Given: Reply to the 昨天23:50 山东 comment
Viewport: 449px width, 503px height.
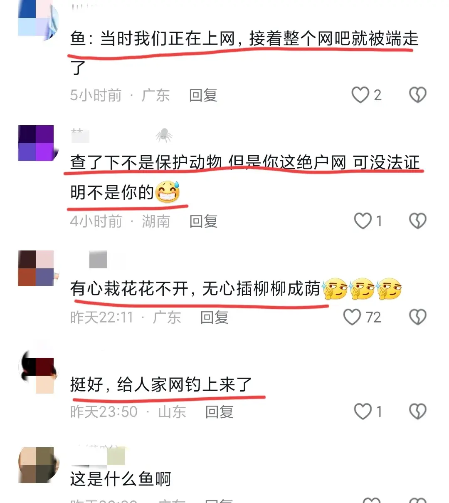Looking at the screenshot, I should pos(220,412).
